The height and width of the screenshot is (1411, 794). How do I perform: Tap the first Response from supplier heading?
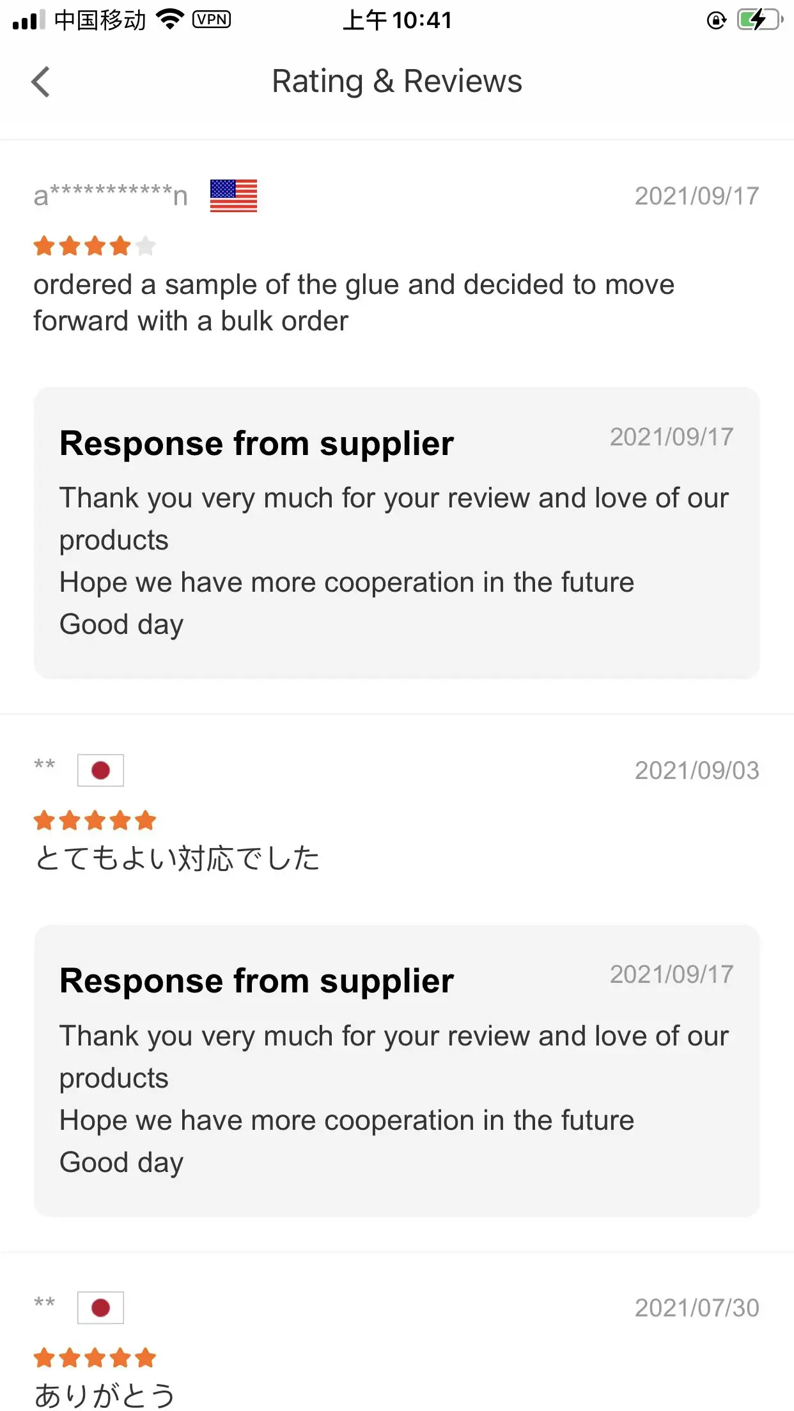click(x=256, y=443)
